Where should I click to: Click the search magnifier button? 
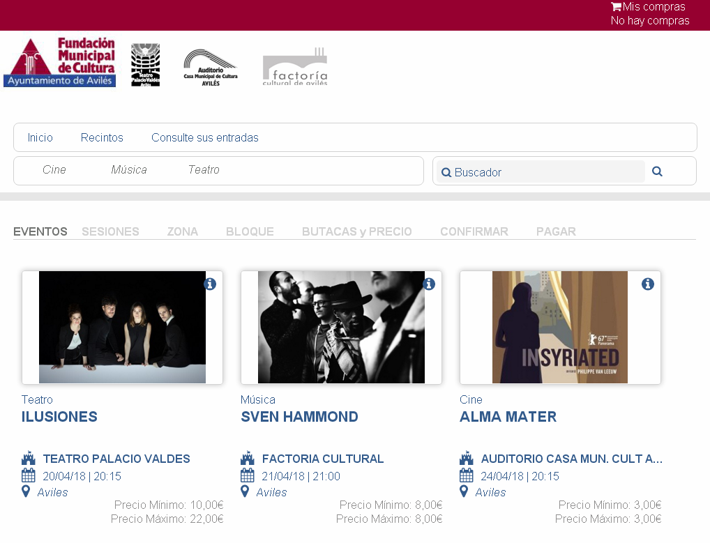[657, 171]
